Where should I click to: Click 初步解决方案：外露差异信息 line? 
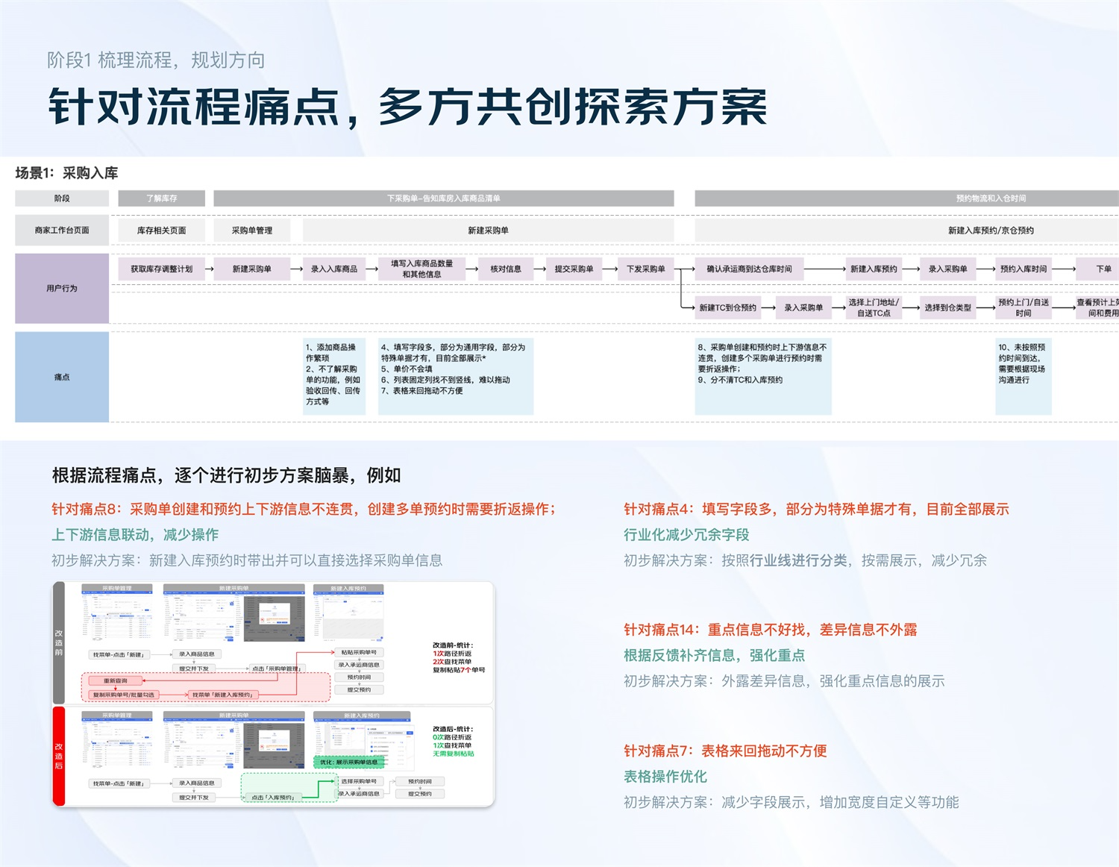784,681
